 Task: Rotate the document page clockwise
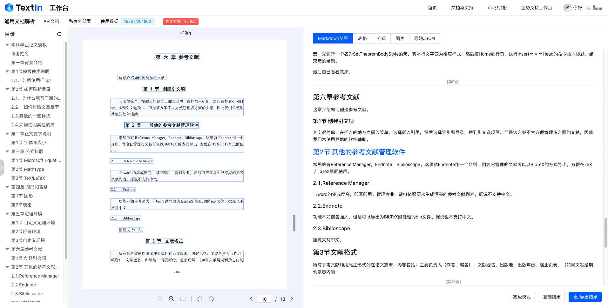[x=211, y=299]
